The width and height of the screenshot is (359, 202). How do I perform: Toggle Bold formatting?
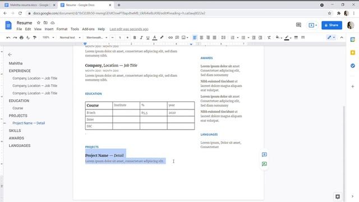tap(135, 38)
